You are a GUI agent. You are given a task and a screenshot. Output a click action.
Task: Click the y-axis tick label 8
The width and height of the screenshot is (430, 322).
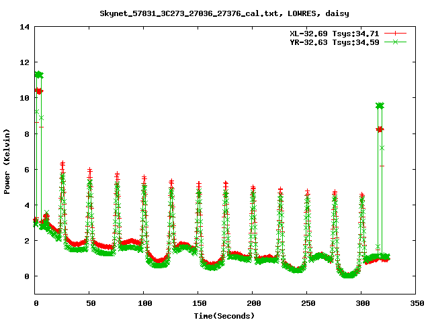pos(27,134)
